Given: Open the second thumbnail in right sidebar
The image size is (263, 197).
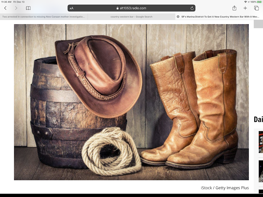Looking at the screenshot, I should click(x=261, y=171).
